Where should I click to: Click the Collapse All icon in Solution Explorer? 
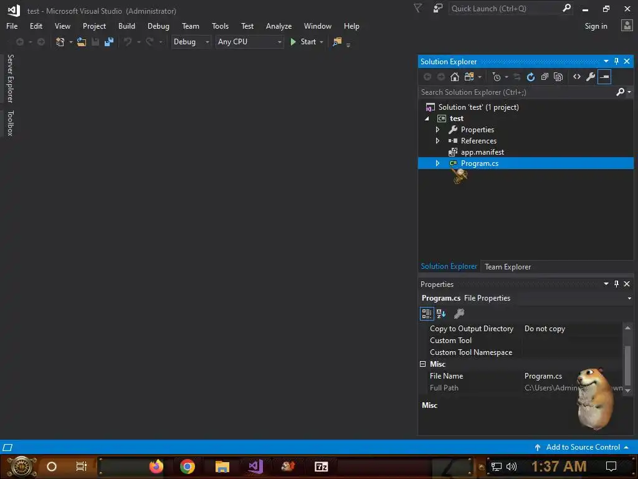pos(545,77)
